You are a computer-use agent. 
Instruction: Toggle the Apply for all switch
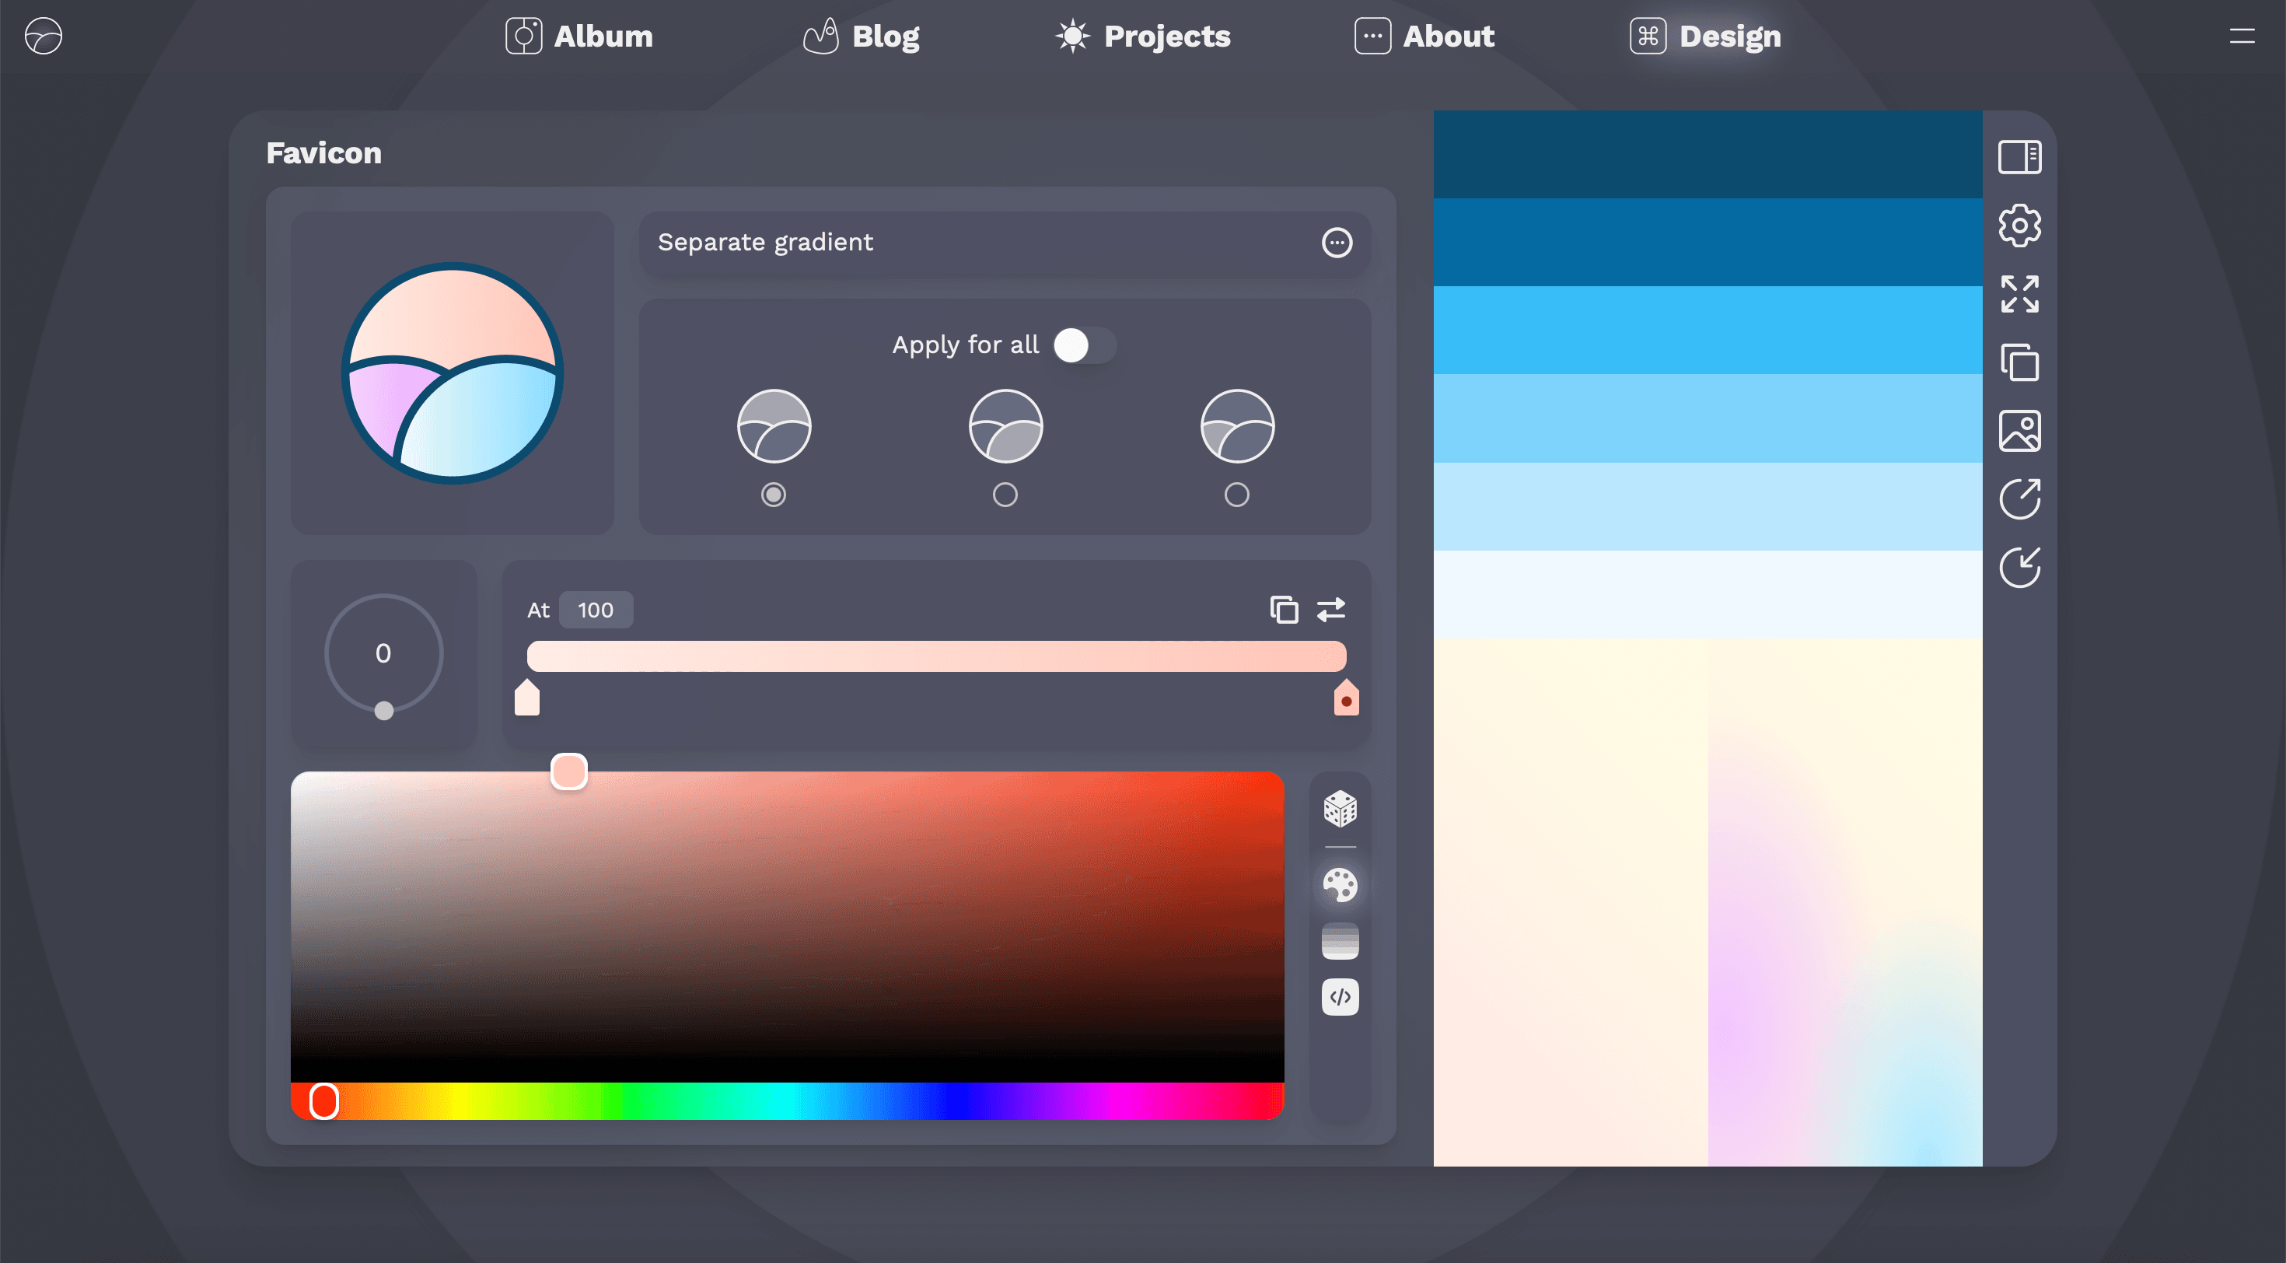1084,345
